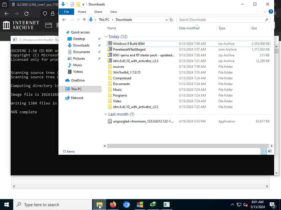
Task: Open File Explorer taskbar icon
Action: coord(99,205)
